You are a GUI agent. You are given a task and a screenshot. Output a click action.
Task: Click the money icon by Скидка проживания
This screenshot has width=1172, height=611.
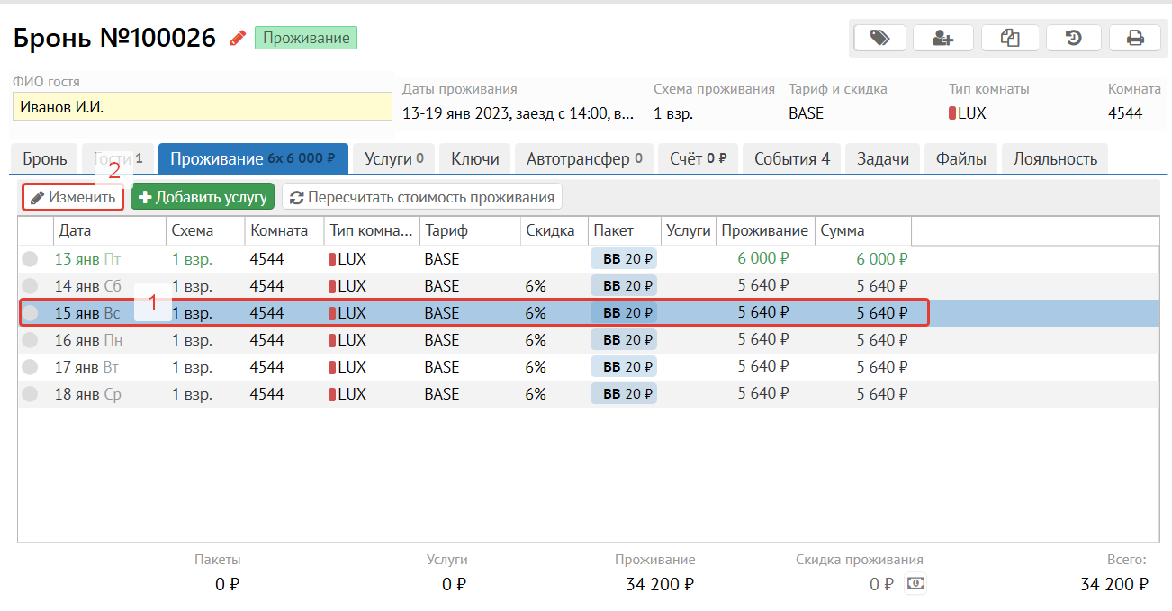(x=915, y=584)
